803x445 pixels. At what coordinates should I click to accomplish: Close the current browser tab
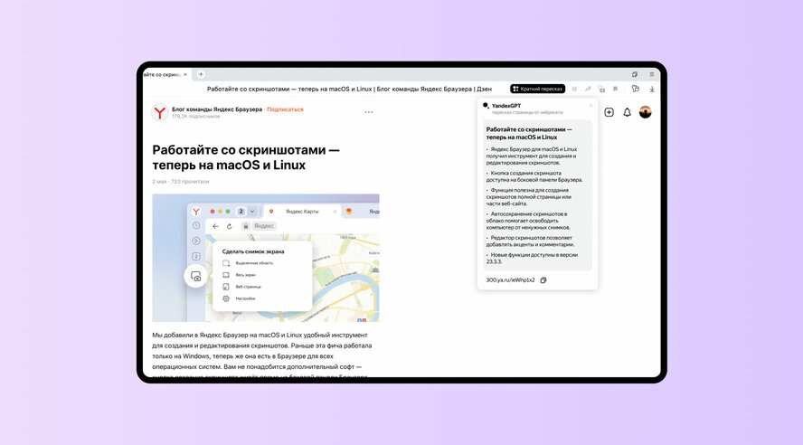point(185,74)
